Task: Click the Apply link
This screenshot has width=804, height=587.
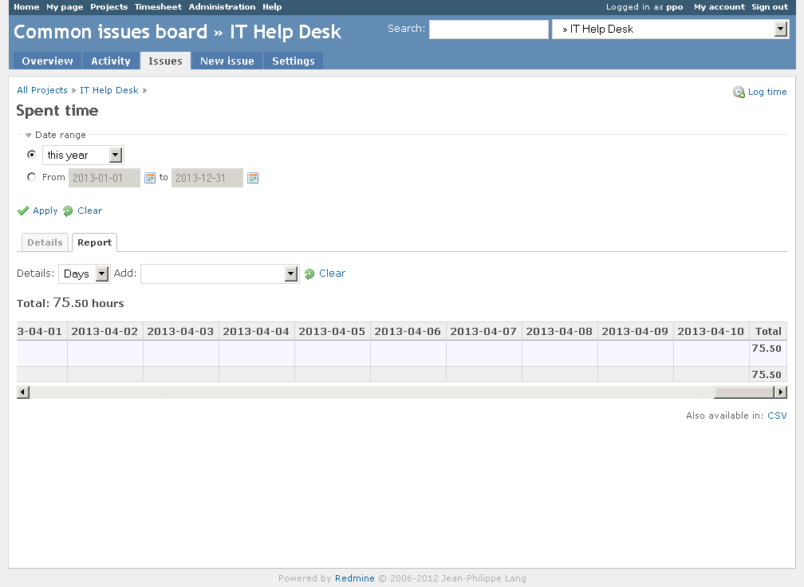Action: 45,211
